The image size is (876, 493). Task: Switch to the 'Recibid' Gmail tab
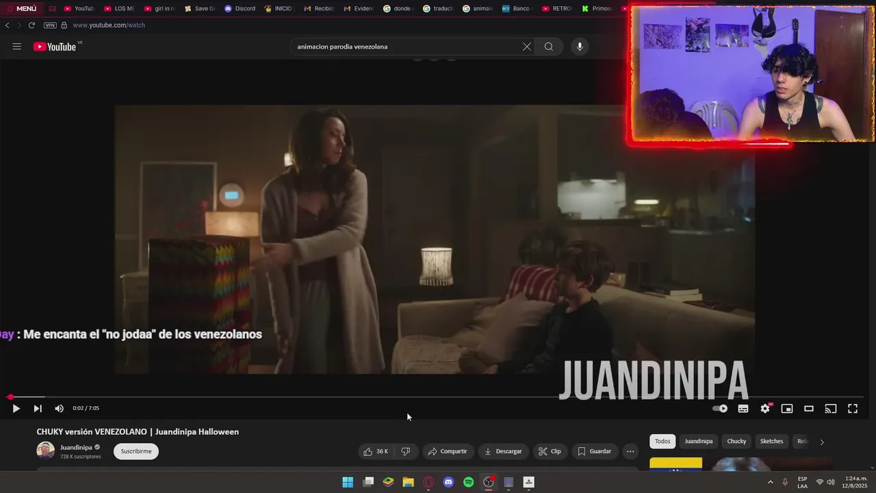pyautogui.click(x=319, y=8)
